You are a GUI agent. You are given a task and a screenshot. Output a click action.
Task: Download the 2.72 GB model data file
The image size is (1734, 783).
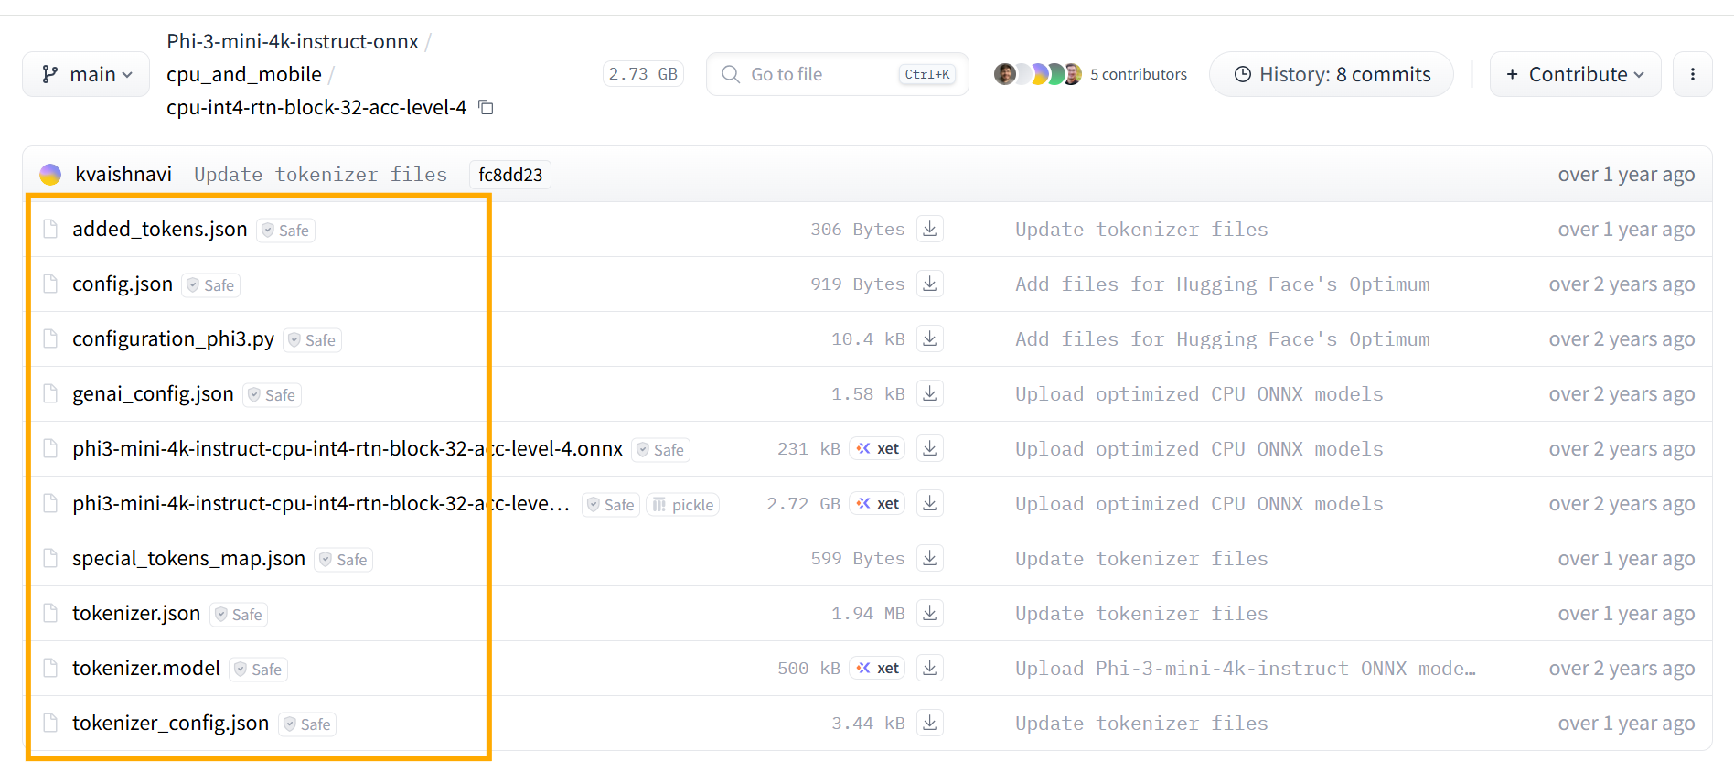(930, 503)
